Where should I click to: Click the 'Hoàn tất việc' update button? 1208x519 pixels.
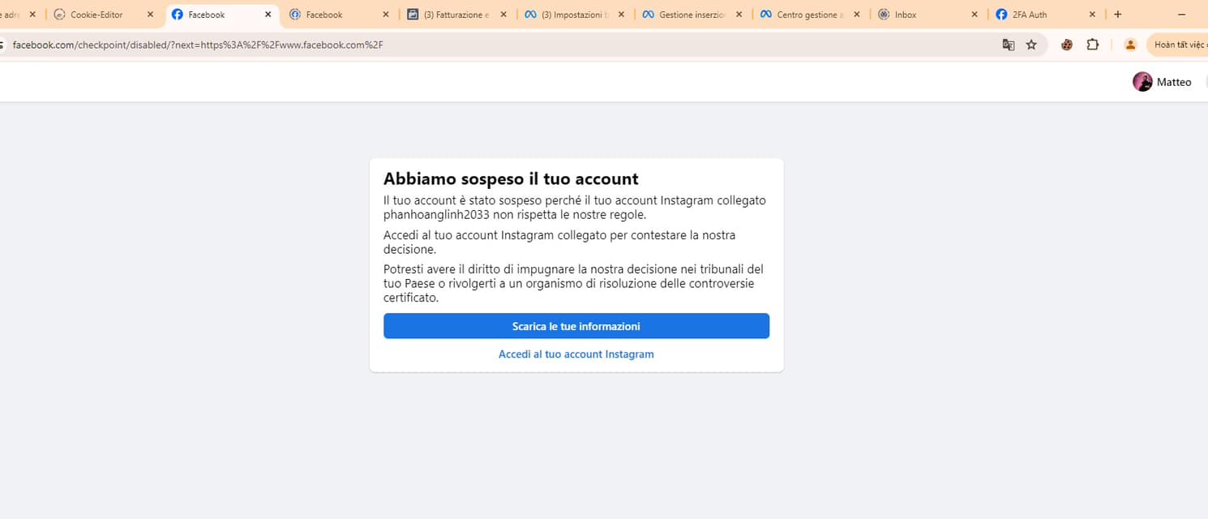point(1180,45)
